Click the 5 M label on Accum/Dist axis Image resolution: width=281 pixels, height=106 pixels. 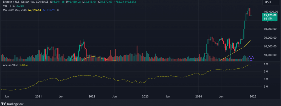coord(266,72)
